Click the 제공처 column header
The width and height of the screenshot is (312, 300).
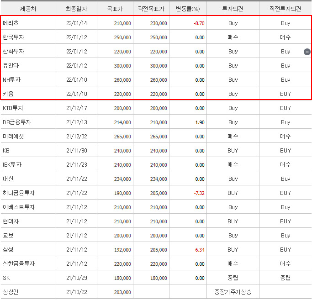[x=28, y=9]
